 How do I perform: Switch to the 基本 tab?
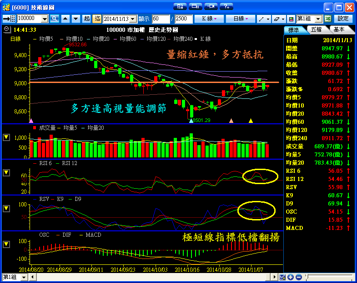[339, 29]
